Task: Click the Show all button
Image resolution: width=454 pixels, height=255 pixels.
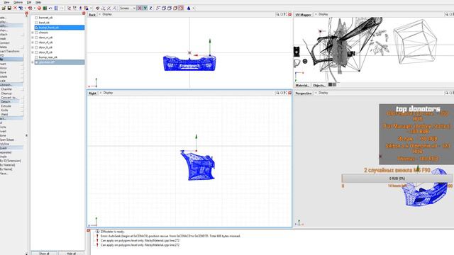Action: (44, 254)
